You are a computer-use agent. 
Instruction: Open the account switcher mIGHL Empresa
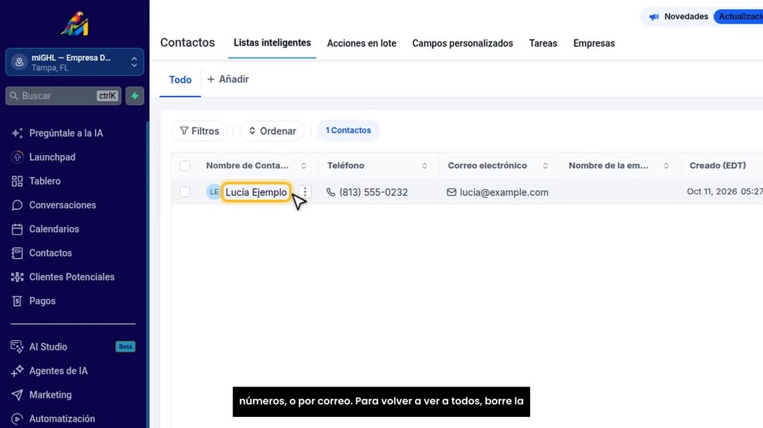tap(74, 62)
